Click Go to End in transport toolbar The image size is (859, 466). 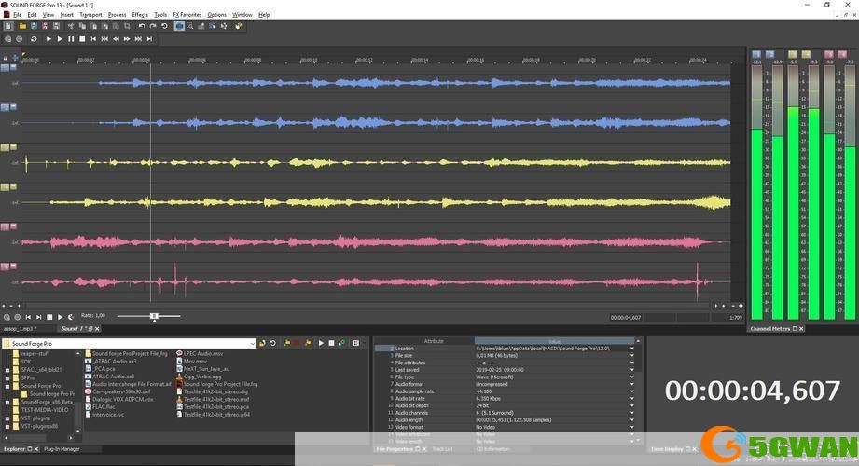tap(149, 39)
